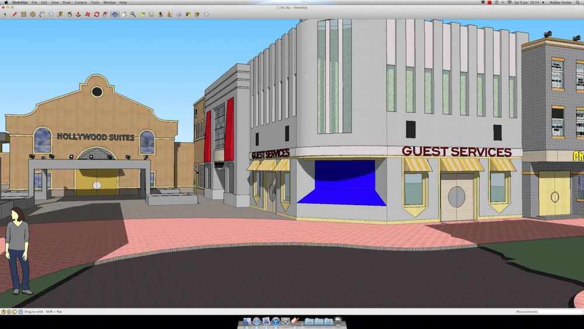The height and width of the screenshot is (329, 584).
Task: Pick the Rectangle drawing tool
Action: [23, 15]
